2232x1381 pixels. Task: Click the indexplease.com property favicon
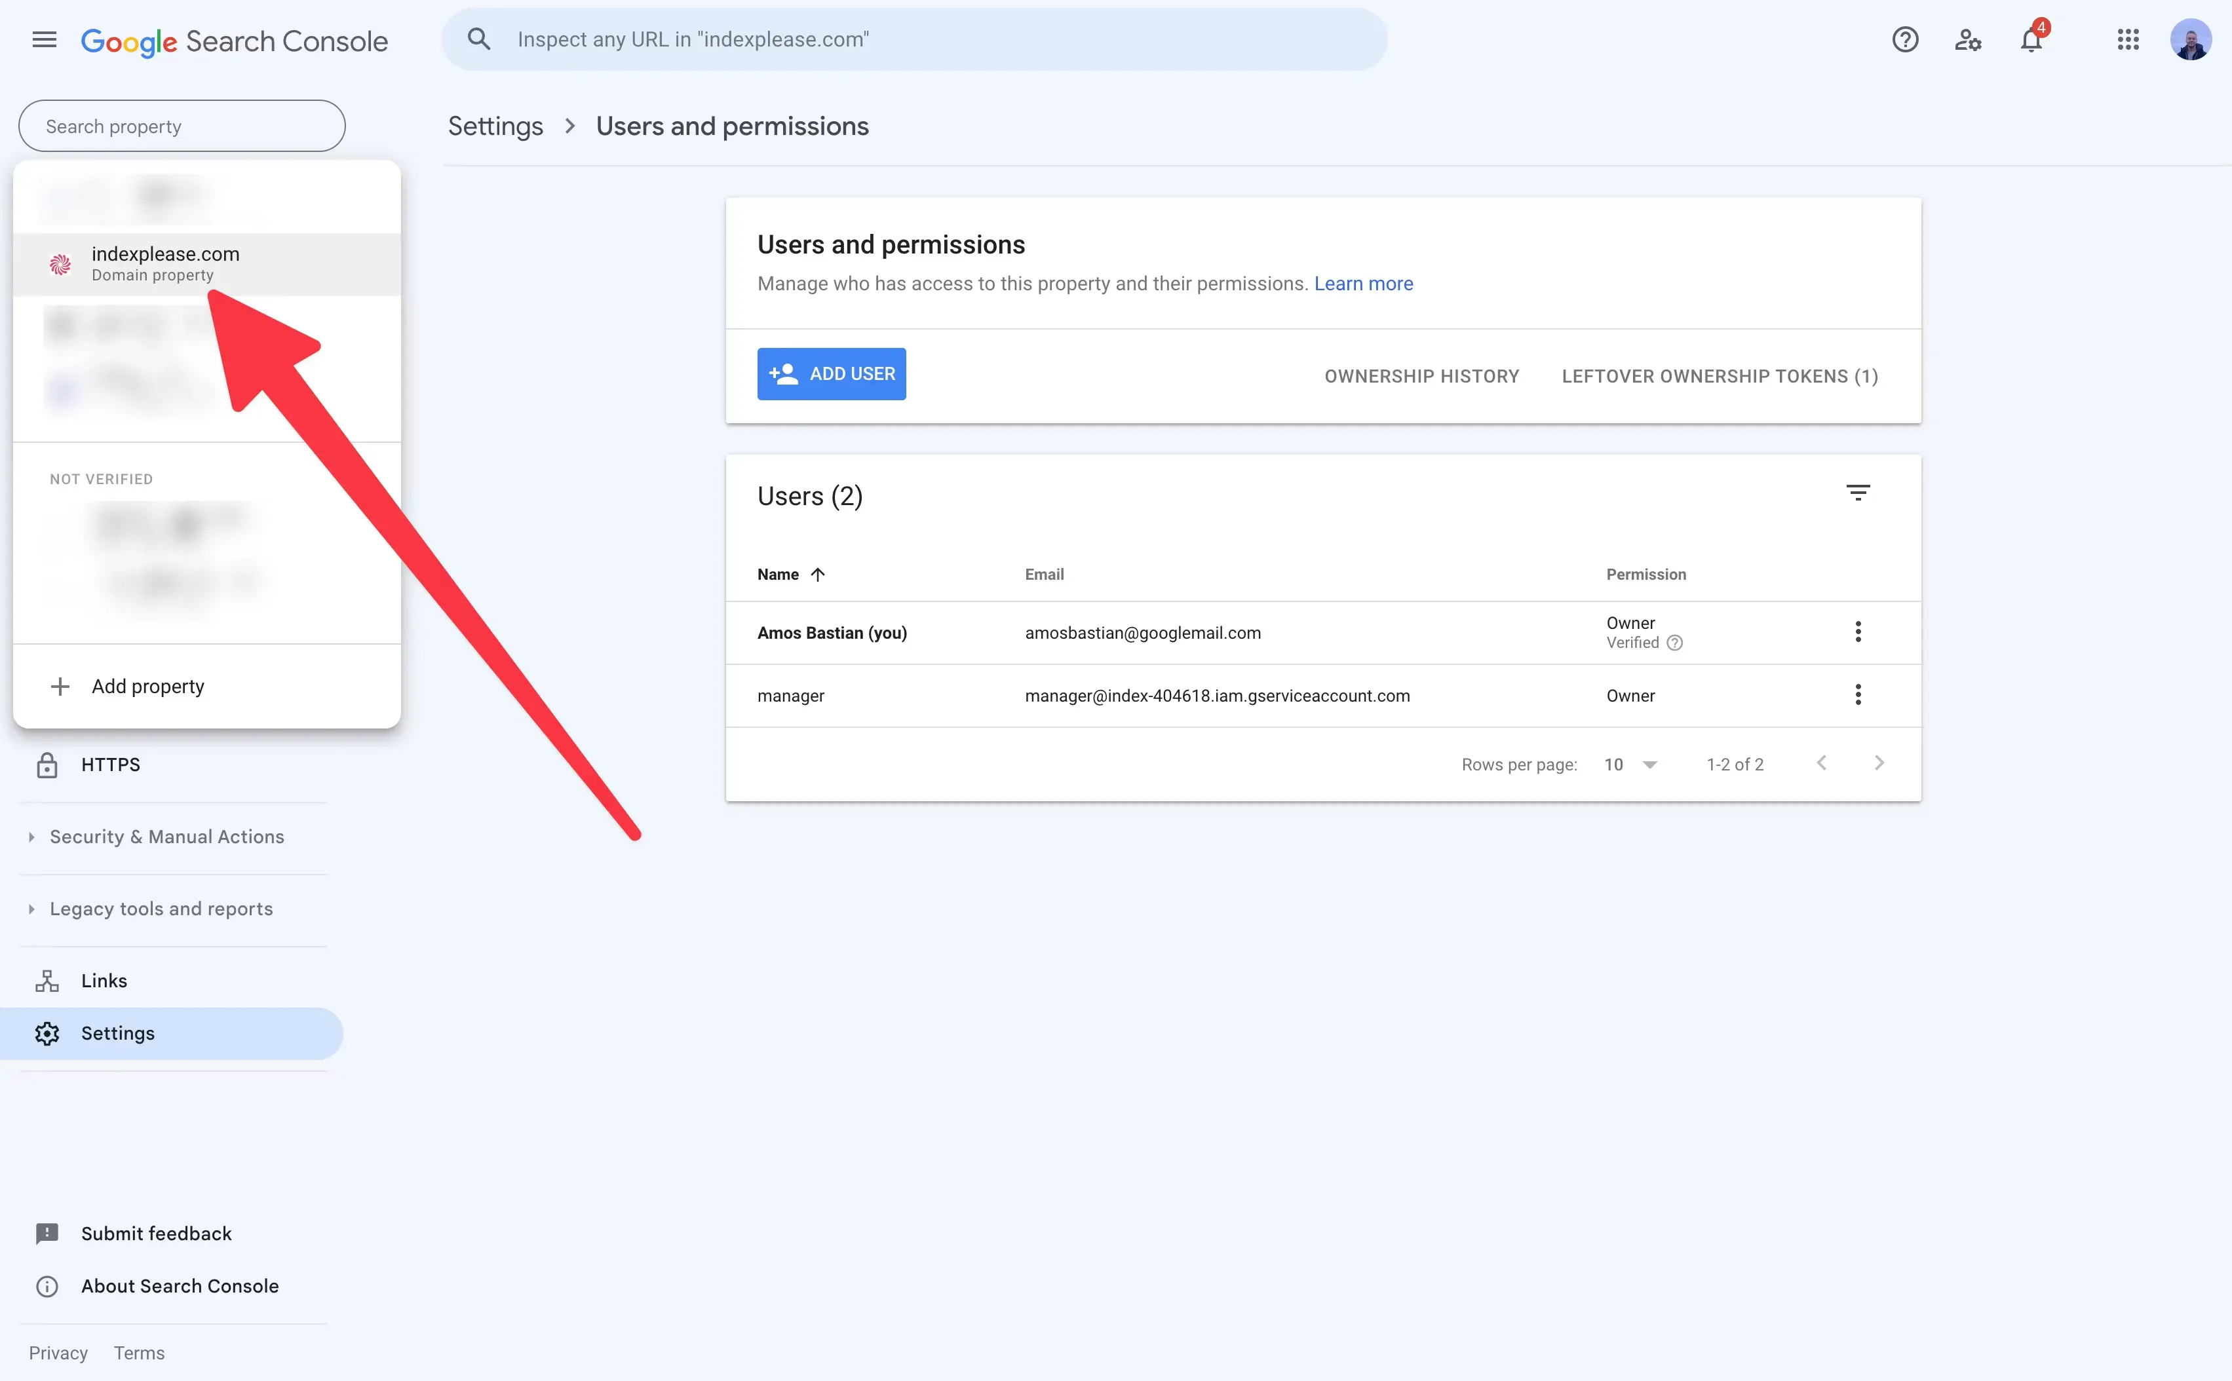[60, 264]
